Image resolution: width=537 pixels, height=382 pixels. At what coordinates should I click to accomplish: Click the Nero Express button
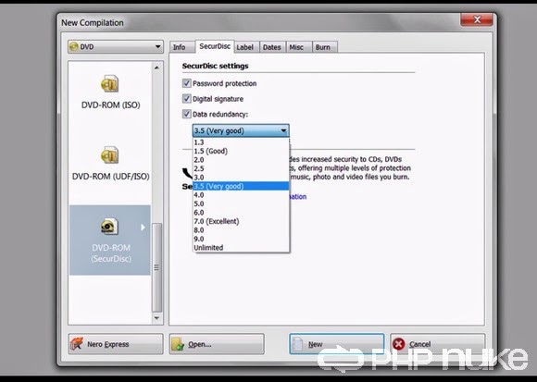coord(116,344)
